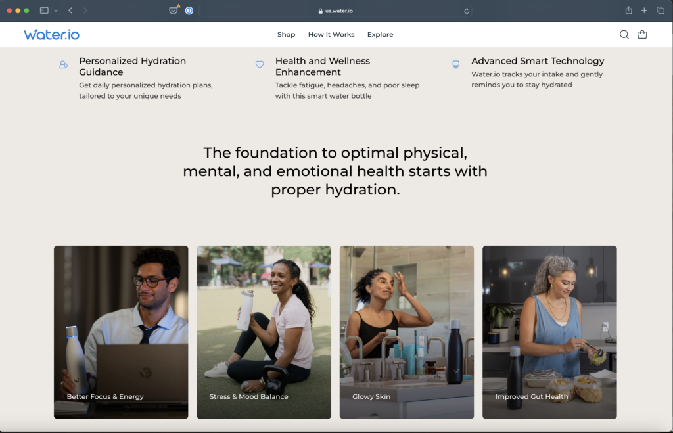Screen dimensions: 673x433
Task: Click the Pocket extension icon
Action: tap(174, 11)
